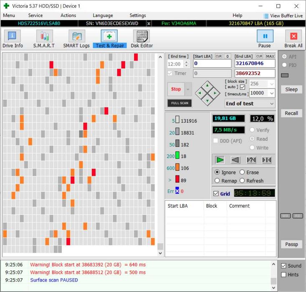Click the up arrow of navigation diamond

pyautogui.click(x=207, y=86)
